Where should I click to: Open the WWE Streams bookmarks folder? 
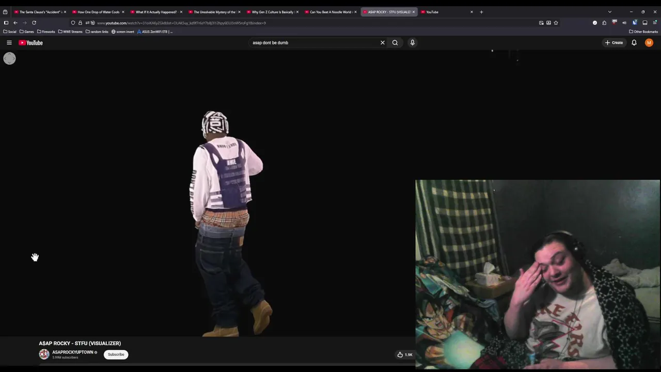pyautogui.click(x=70, y=32)
